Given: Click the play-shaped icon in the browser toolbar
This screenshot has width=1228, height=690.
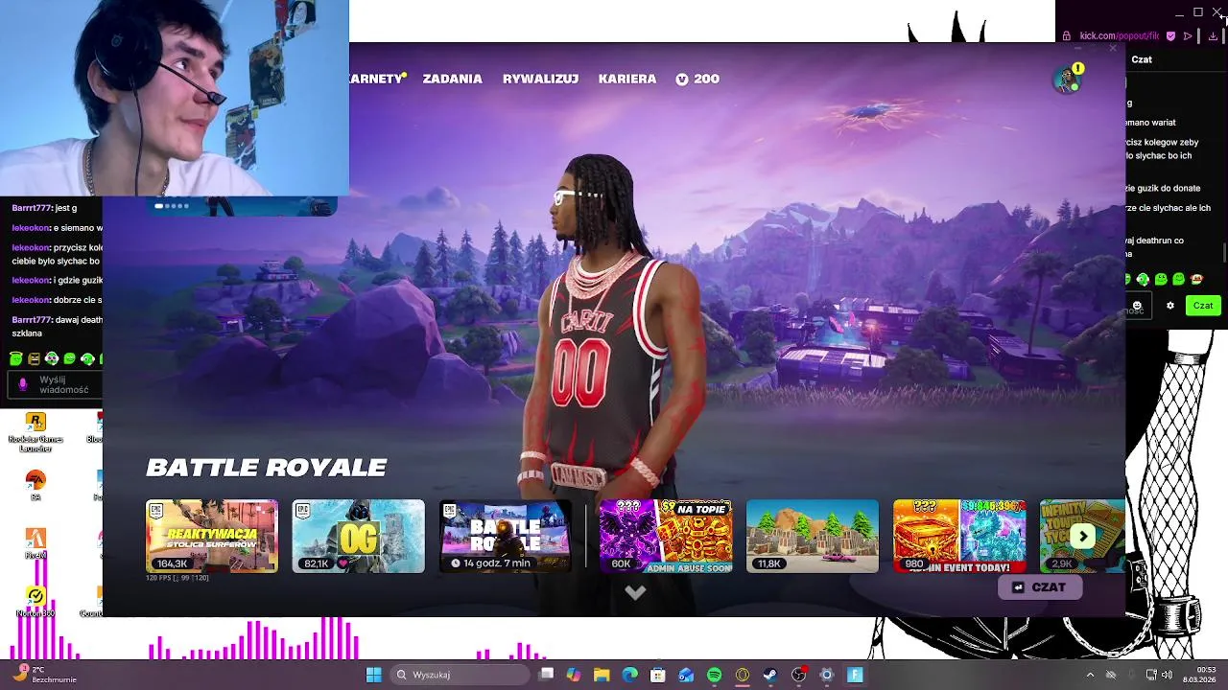Looking at the screenshot, I should (1188, 36).
